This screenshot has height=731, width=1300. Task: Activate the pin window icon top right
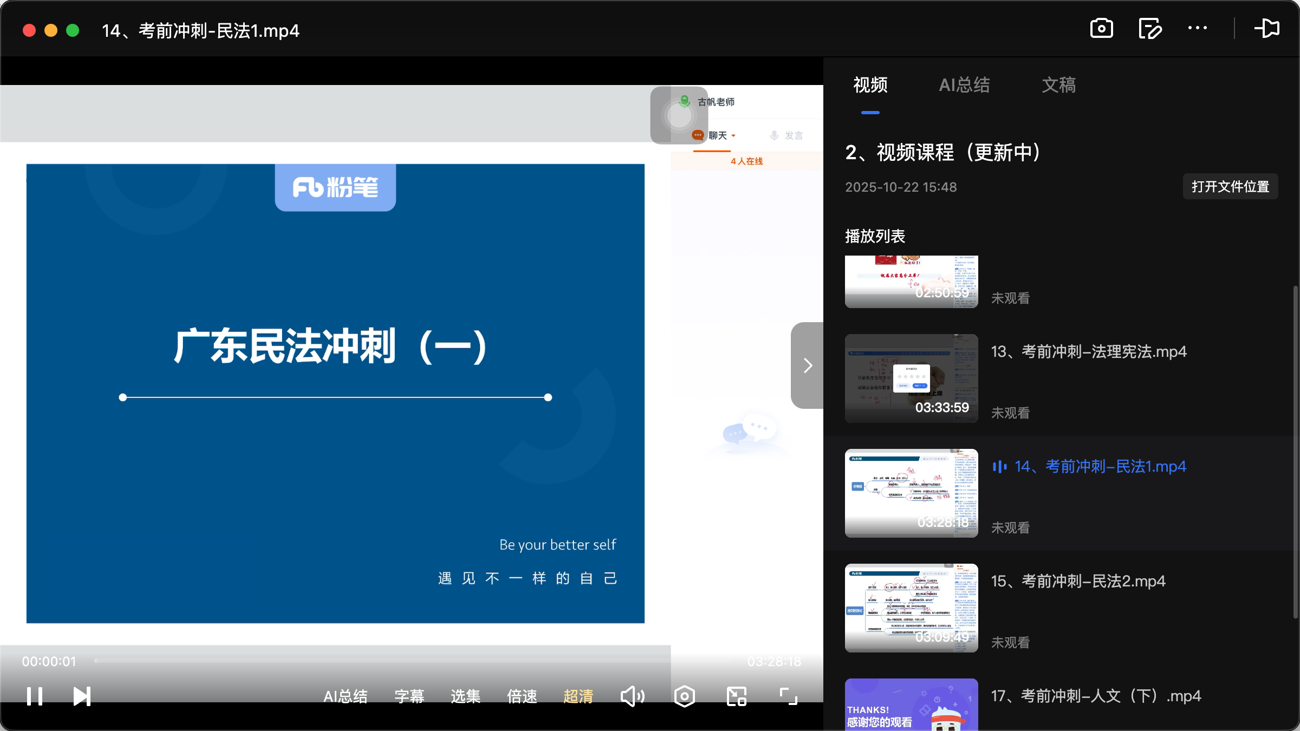click(x=1267, y=29)
